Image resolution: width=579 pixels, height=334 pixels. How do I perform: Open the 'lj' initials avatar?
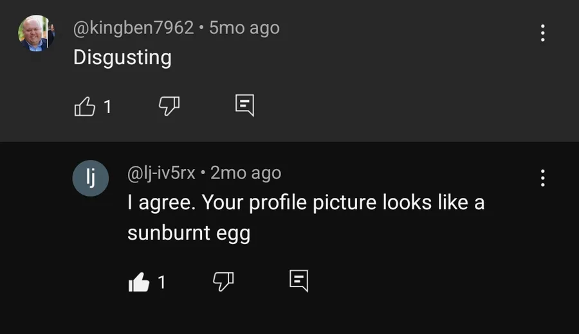[91, 178]
